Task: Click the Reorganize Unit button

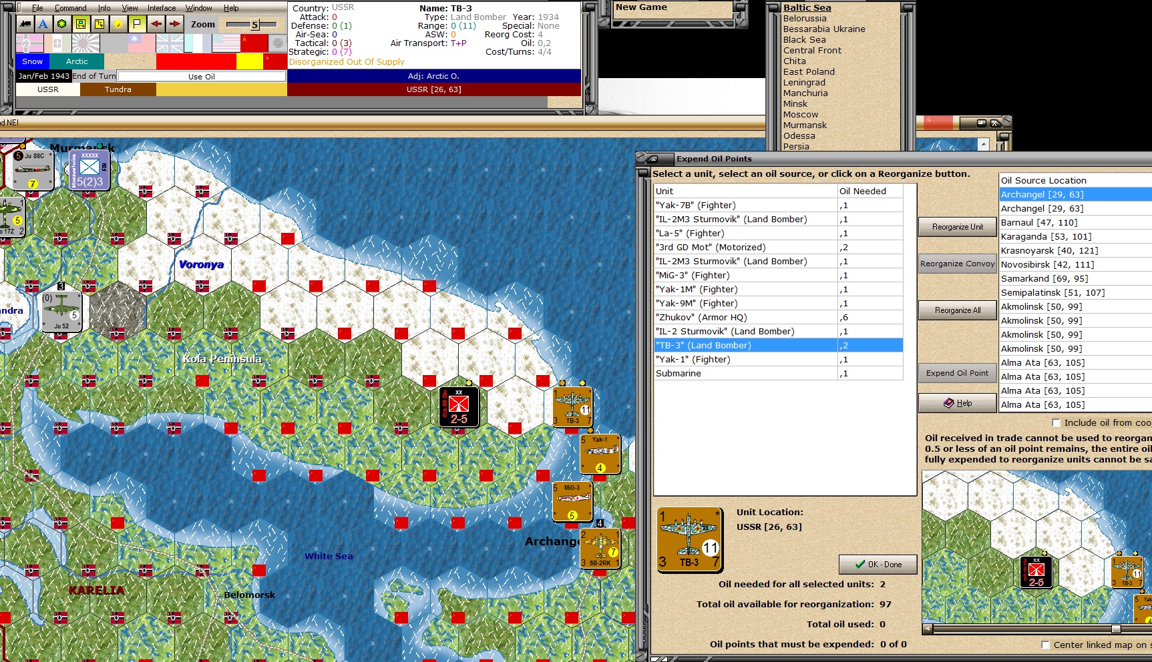Action: click(x=958, y=227)
